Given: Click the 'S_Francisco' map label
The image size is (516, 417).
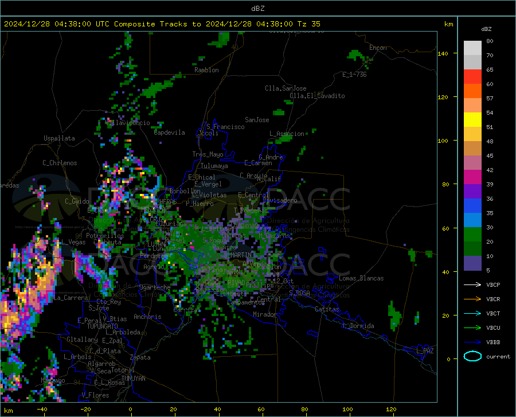Looking at the screenshot, I should [225, 127].
